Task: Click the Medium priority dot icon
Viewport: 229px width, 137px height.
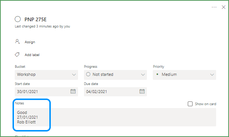Action: click(x=157, y=74)
